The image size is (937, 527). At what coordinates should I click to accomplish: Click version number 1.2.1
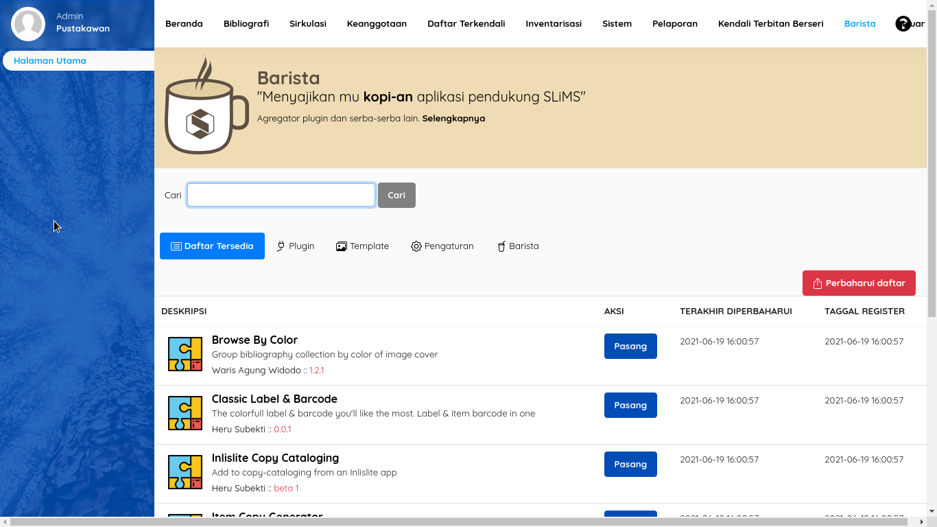(316, 370)
